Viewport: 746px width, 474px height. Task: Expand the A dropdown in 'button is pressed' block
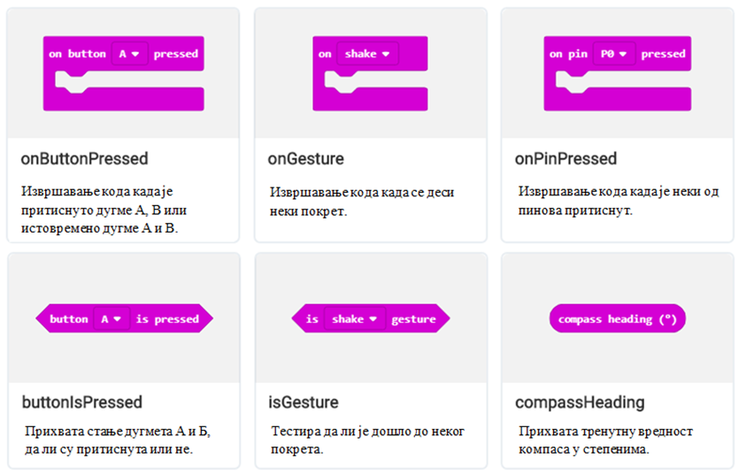click(x=112, y=318)
